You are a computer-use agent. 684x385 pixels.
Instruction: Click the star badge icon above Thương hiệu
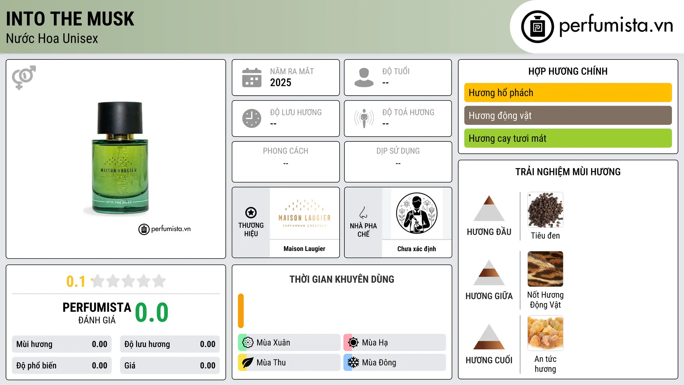tap(251, 213)
